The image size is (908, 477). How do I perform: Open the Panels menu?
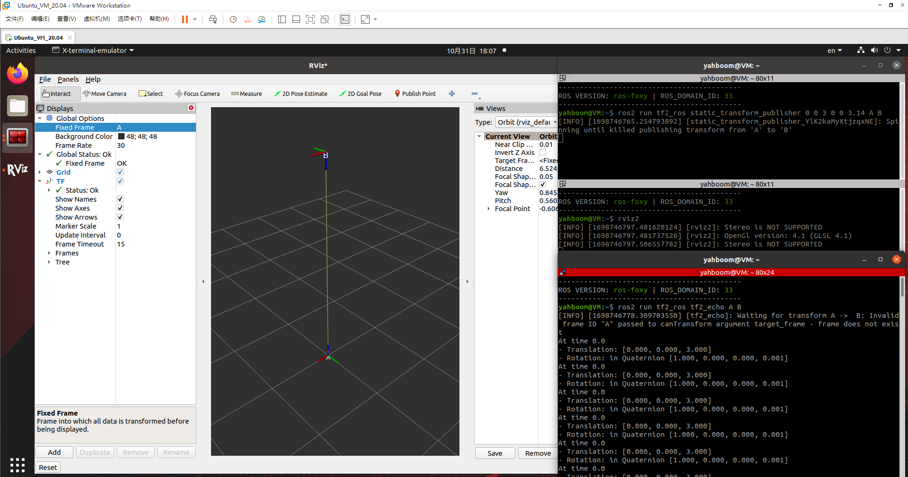(68, 79)
